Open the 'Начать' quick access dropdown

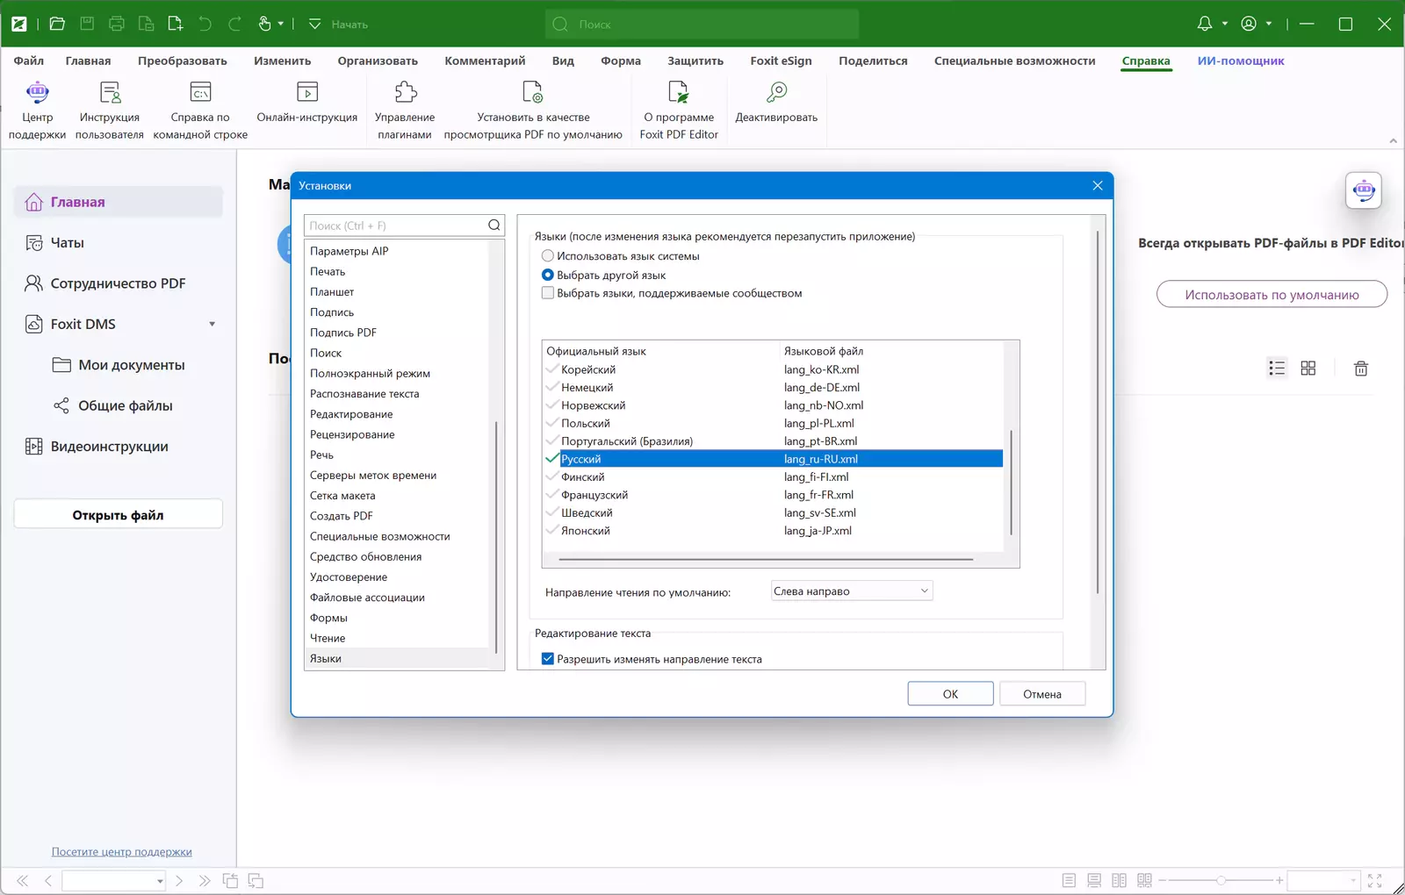[314, 24]
